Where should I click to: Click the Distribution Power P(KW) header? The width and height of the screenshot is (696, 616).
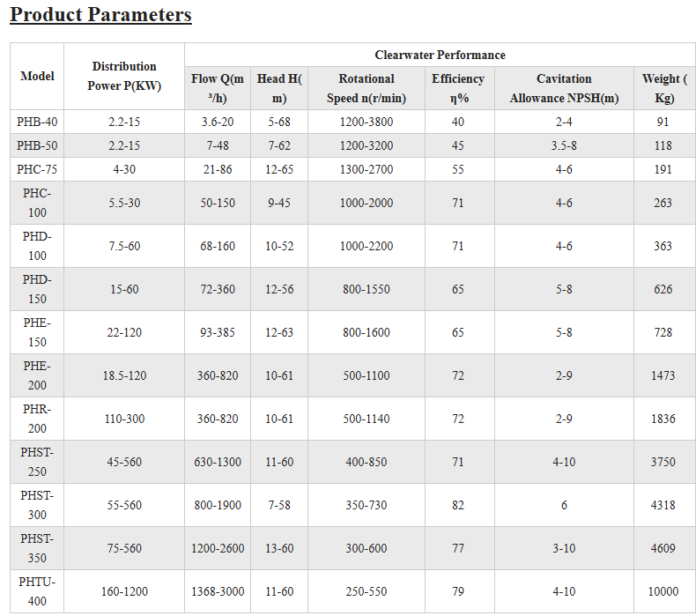pos(124,77)
